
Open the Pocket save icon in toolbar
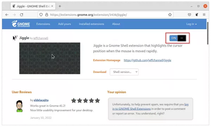189,15
